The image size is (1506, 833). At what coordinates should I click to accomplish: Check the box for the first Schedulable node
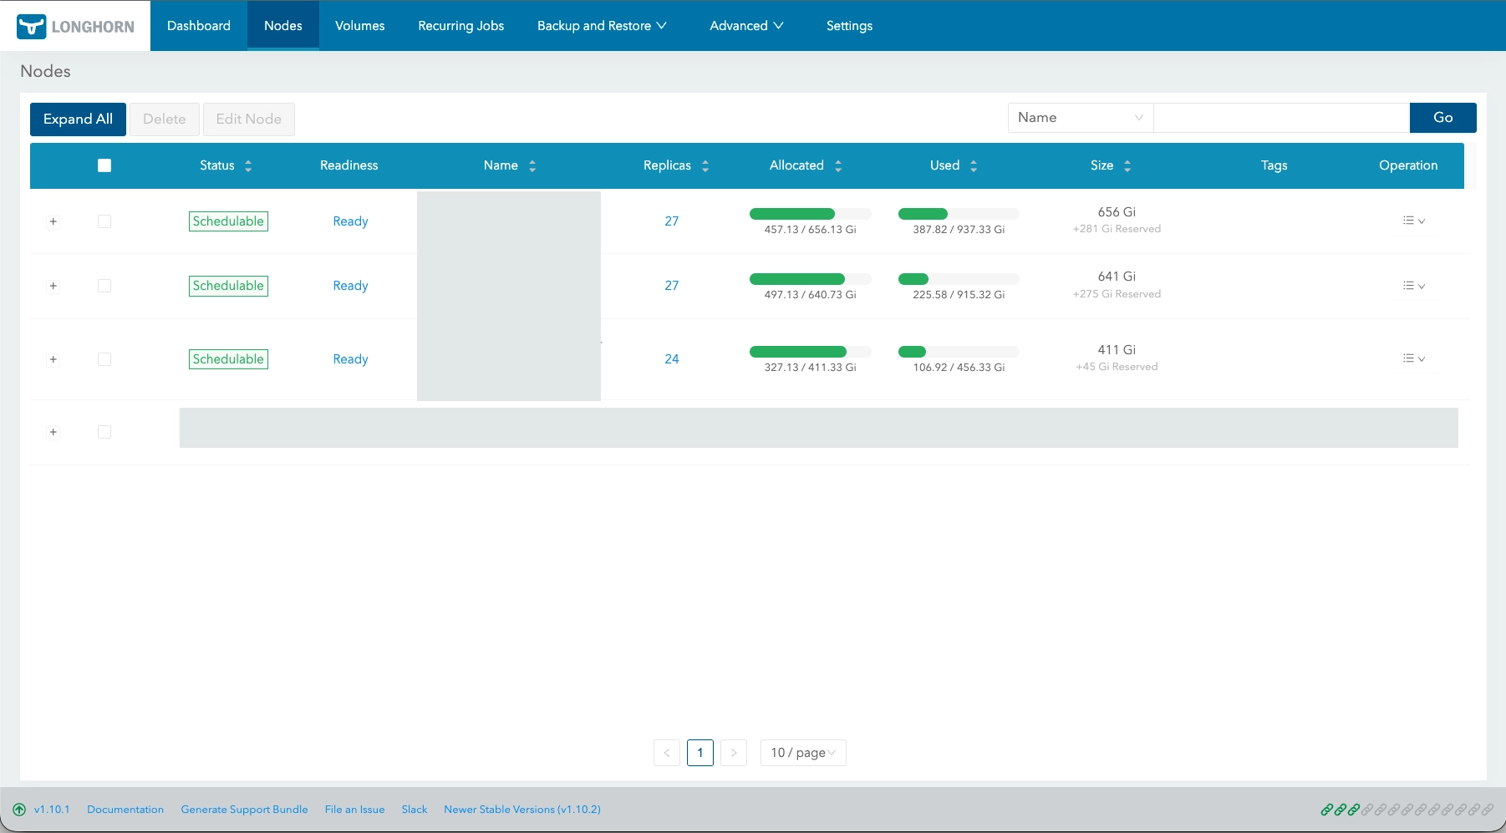(104, 221)
